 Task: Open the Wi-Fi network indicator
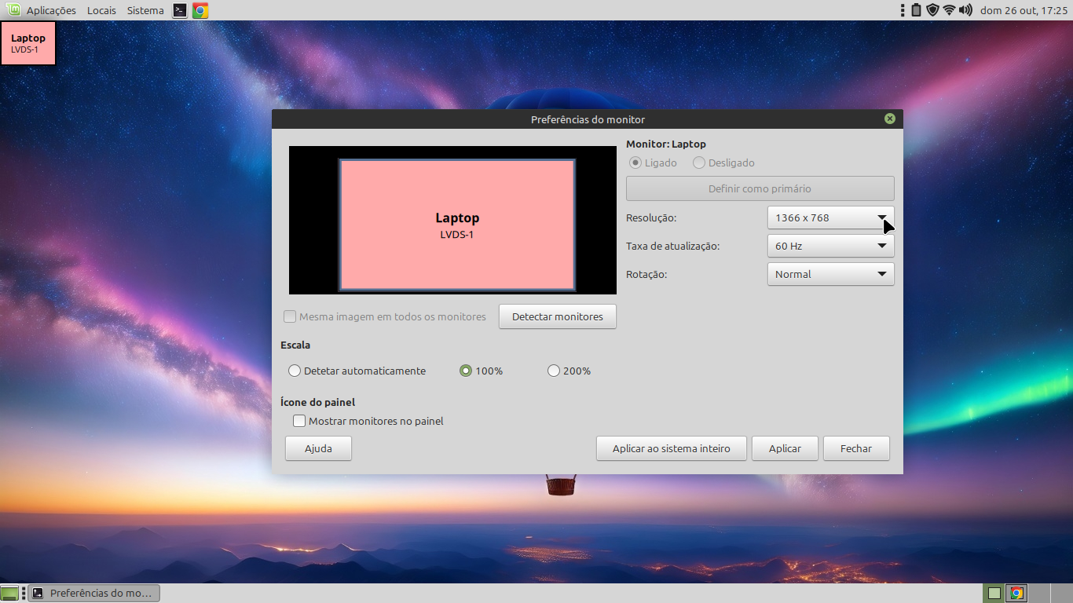pos(949,10)
